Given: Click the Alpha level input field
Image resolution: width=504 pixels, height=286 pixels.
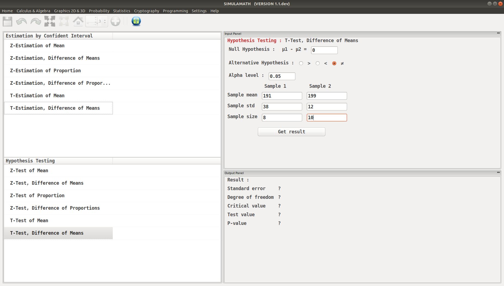Looking at the screenshot, I should [x=282, y=76].
